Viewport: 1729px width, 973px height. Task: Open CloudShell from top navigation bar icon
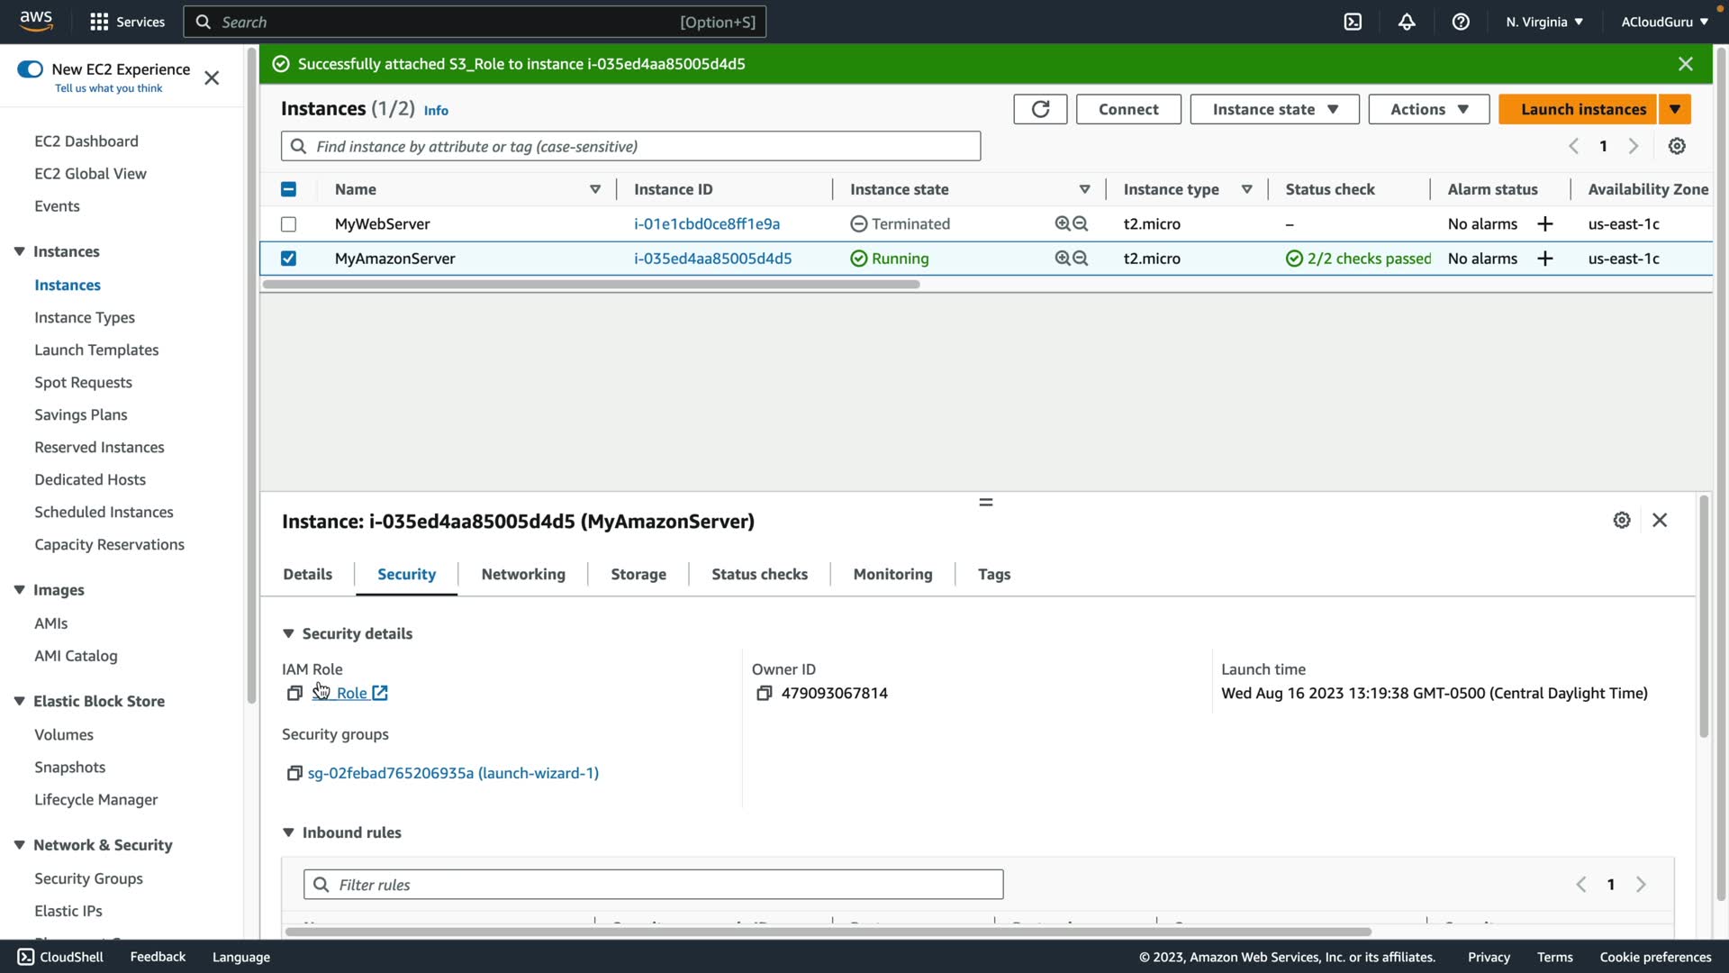[1353, 22]
